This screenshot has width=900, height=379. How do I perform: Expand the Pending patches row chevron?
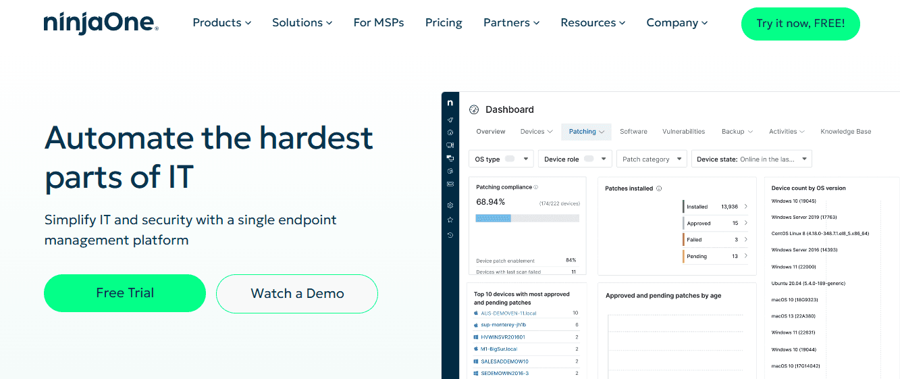(745, 256)
